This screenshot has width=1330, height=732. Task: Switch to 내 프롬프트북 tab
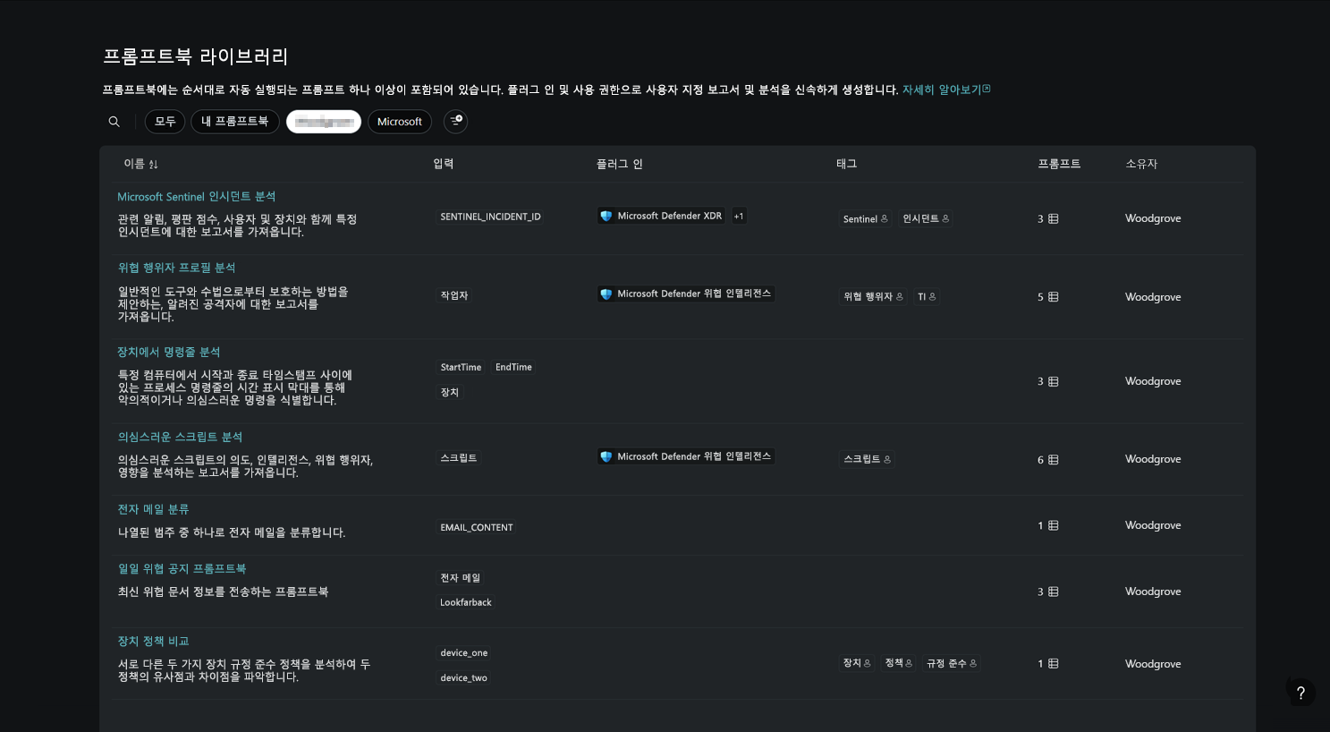click(x=235, y=122)
